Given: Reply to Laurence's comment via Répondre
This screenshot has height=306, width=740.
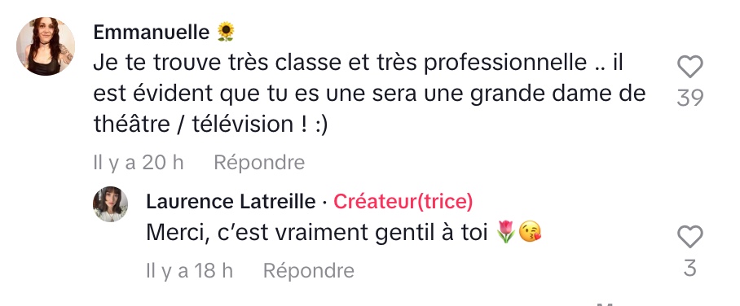Looking at the screenshot, I should (309, 271).
